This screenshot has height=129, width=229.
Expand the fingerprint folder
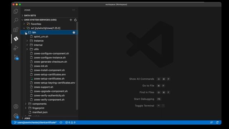[26, 108]
